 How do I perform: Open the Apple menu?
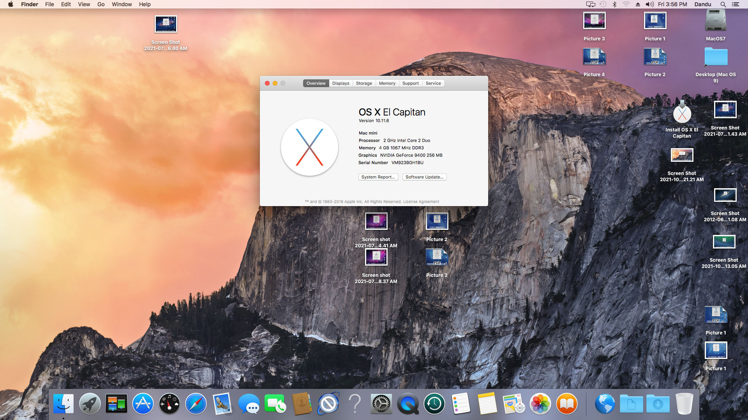point(11,4)
